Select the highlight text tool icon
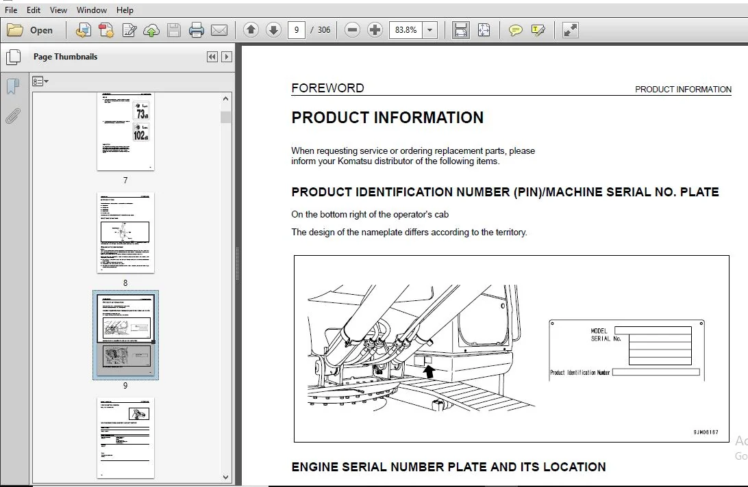 pos(538,30)
